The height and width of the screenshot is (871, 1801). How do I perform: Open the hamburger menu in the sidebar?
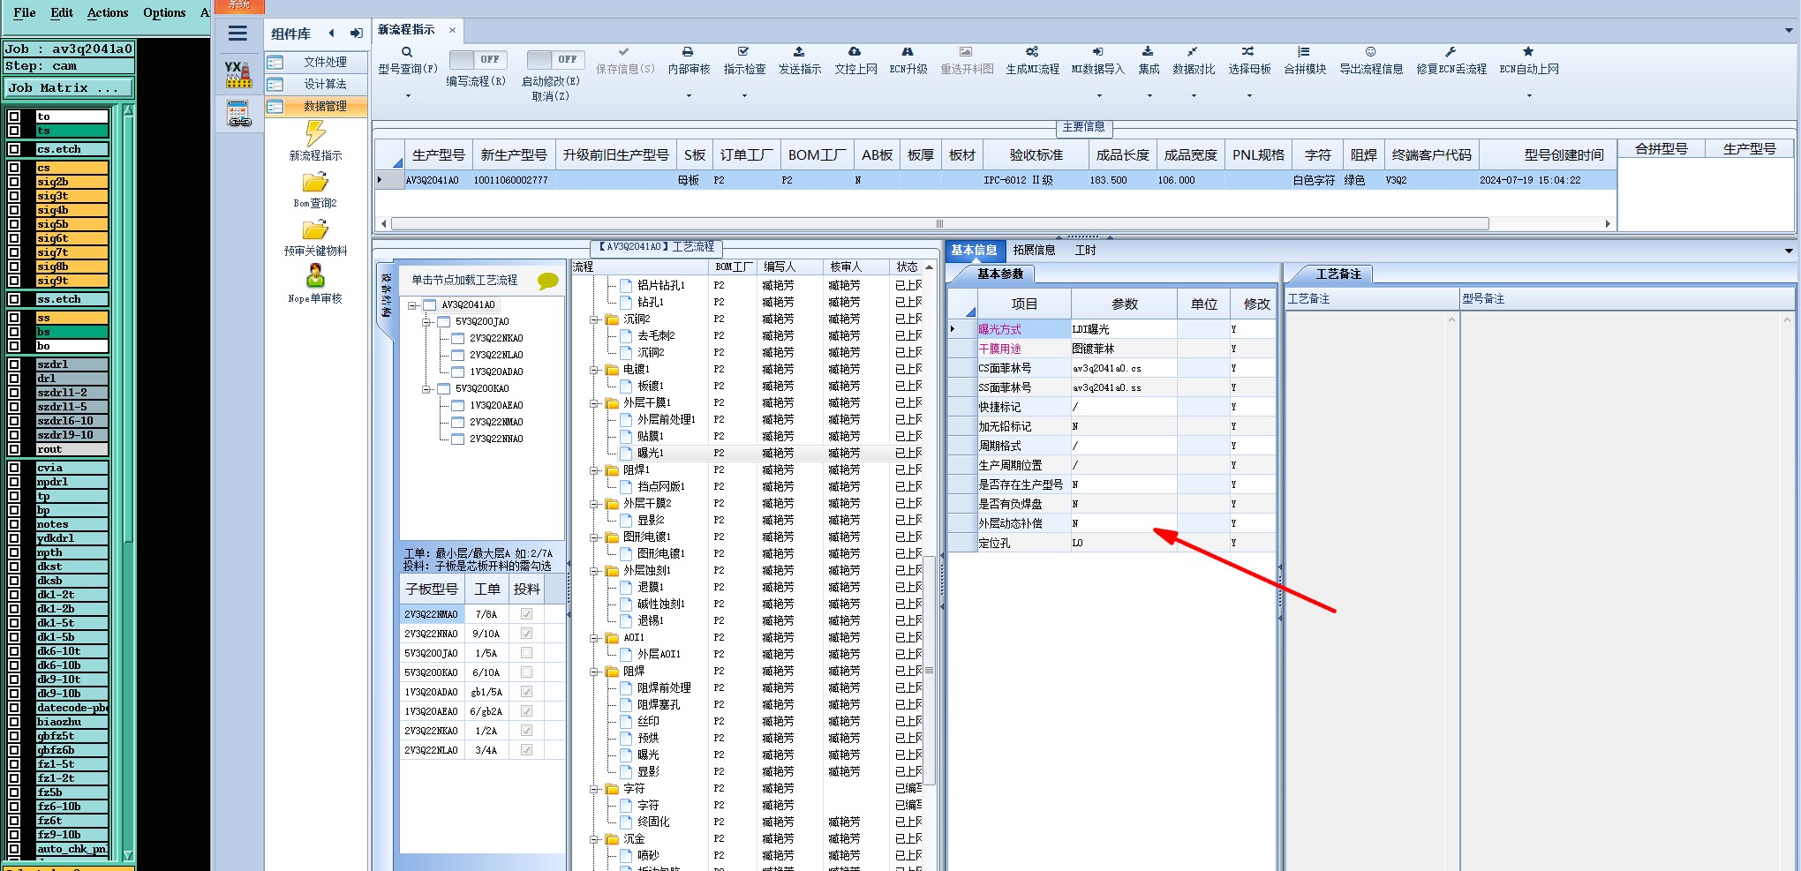pyautogui.click(x=237, y=34)
